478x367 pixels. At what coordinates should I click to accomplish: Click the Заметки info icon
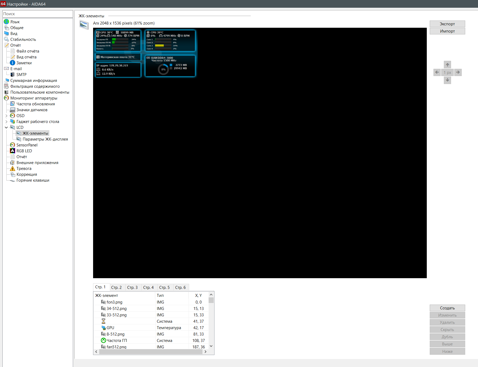pos(13,63)
